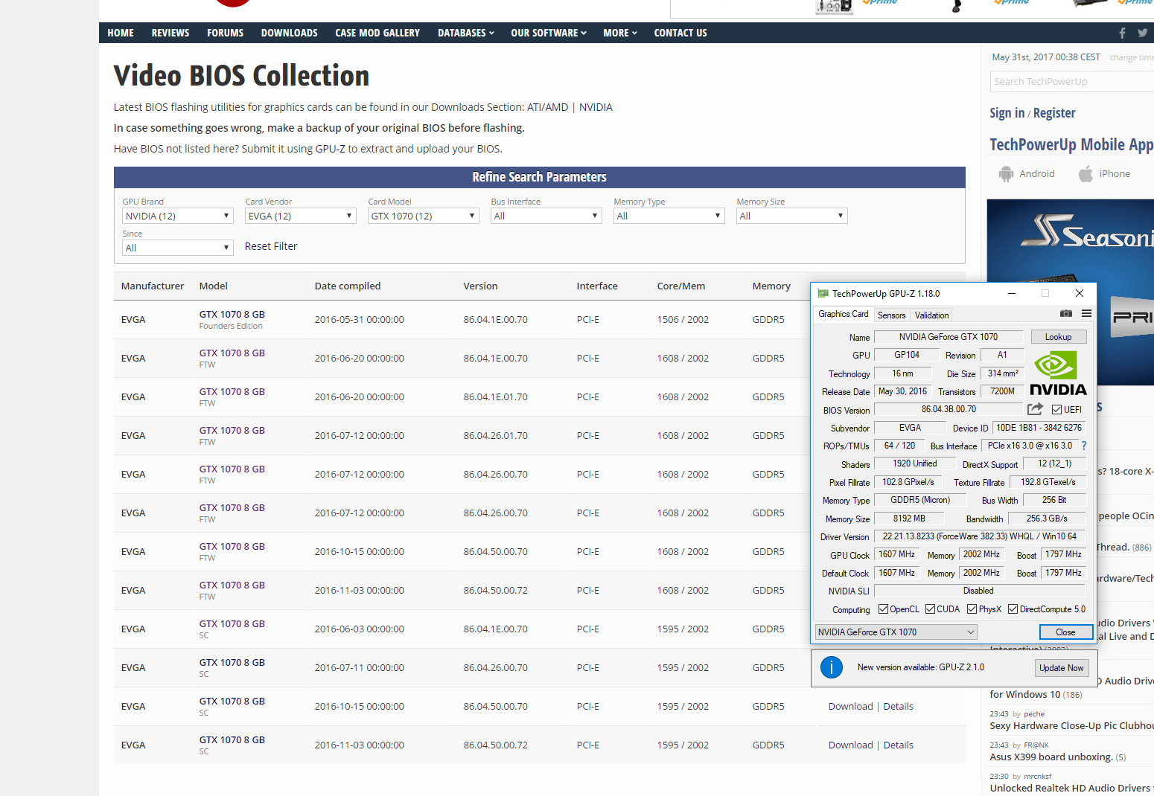Click the Update Now button
This screenshot has width=1154, height=796.
[x=1062, y=668]
